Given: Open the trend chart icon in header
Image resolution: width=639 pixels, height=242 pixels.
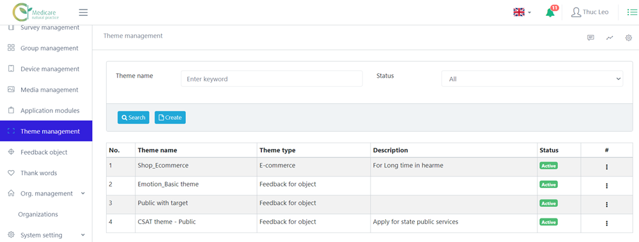Looking at the screenshot, I should click(610, 38).
